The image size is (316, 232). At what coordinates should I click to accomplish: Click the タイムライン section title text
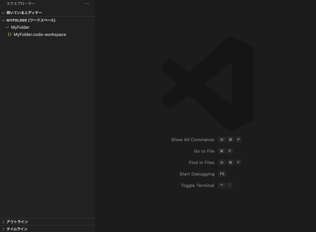pos(17,229)
